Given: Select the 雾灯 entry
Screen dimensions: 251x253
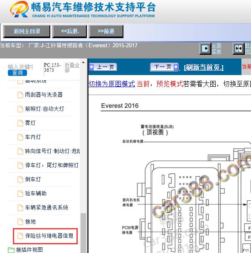Looking at the screenshot, I should 30,123.
